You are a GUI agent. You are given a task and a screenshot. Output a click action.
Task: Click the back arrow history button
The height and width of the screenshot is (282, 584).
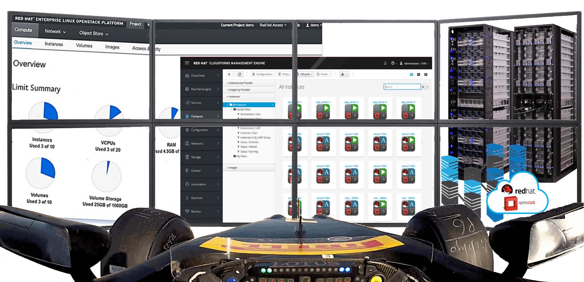point(231,74)
